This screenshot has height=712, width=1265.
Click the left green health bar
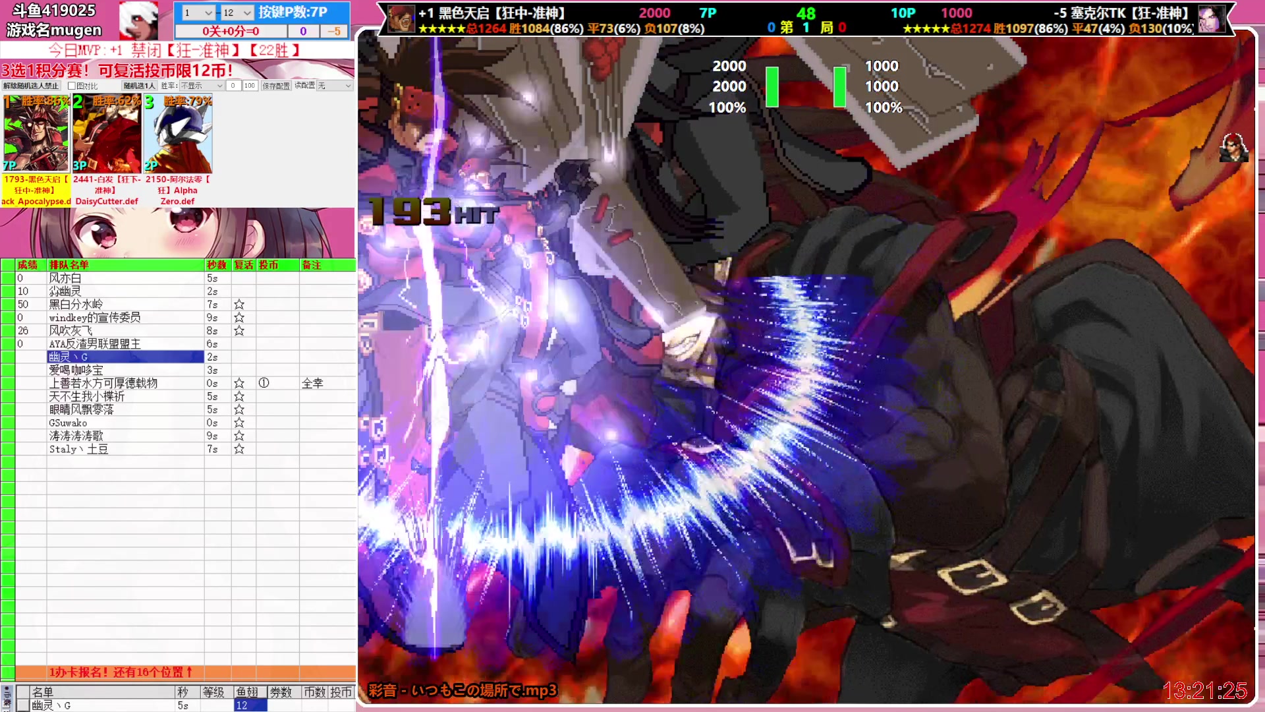[772, 86]
